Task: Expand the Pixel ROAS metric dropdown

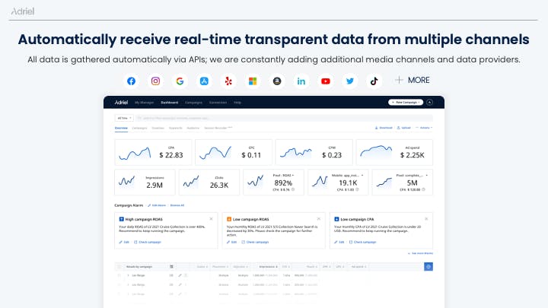Action: (x=293, y=176)
